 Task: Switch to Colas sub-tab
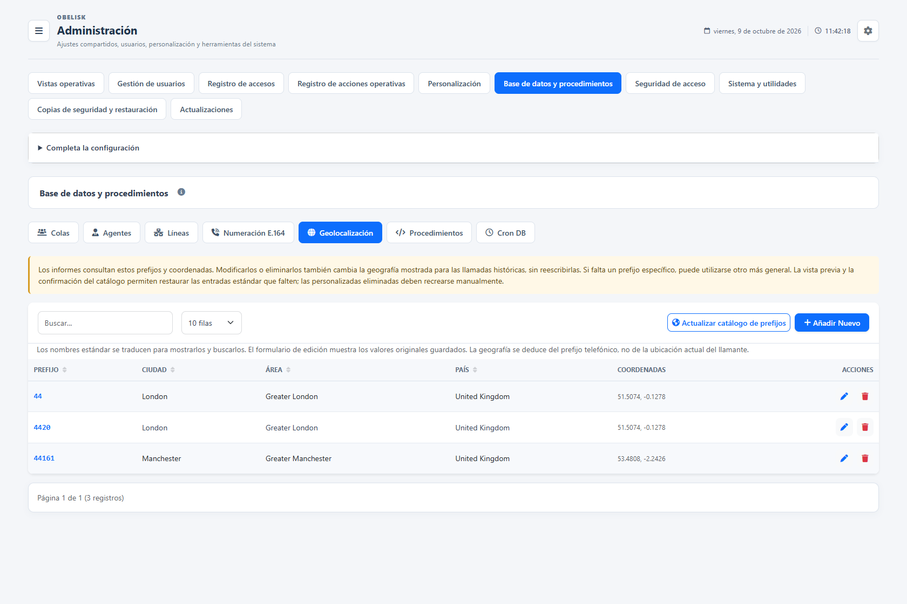pos(53,232)
